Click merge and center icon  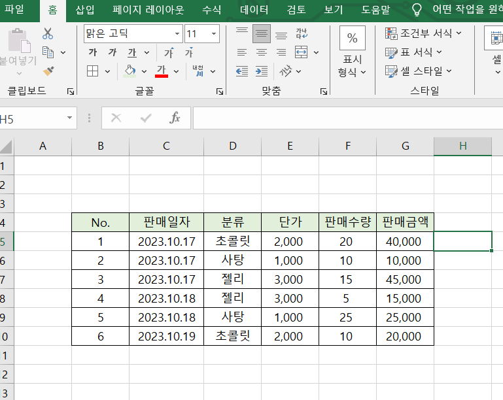coord(302,52)
